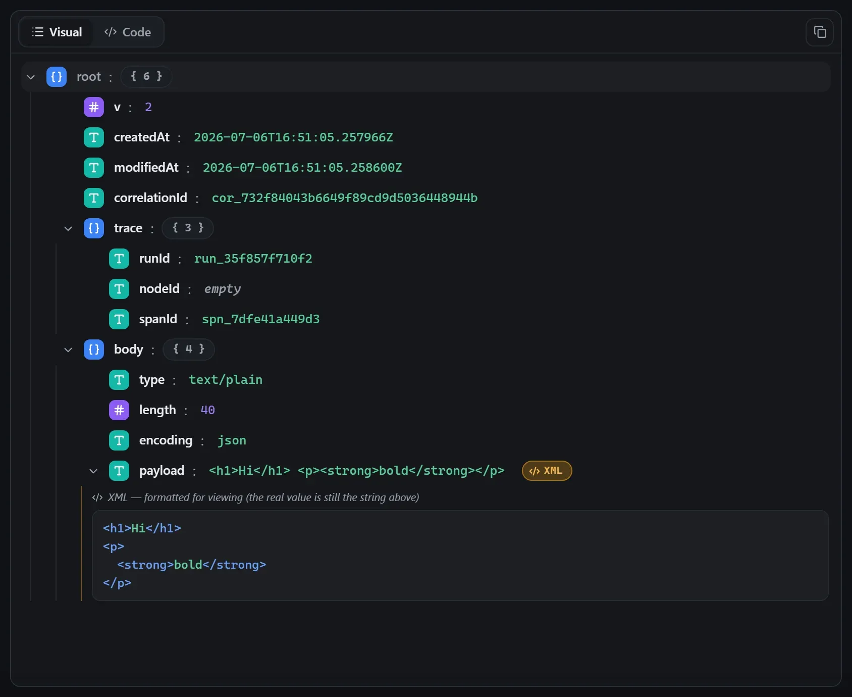Viewport: 852px width, 697px height.
Task: Click the <h1>Hi</h1> line in XML preview
Action: tap(142, 528)
